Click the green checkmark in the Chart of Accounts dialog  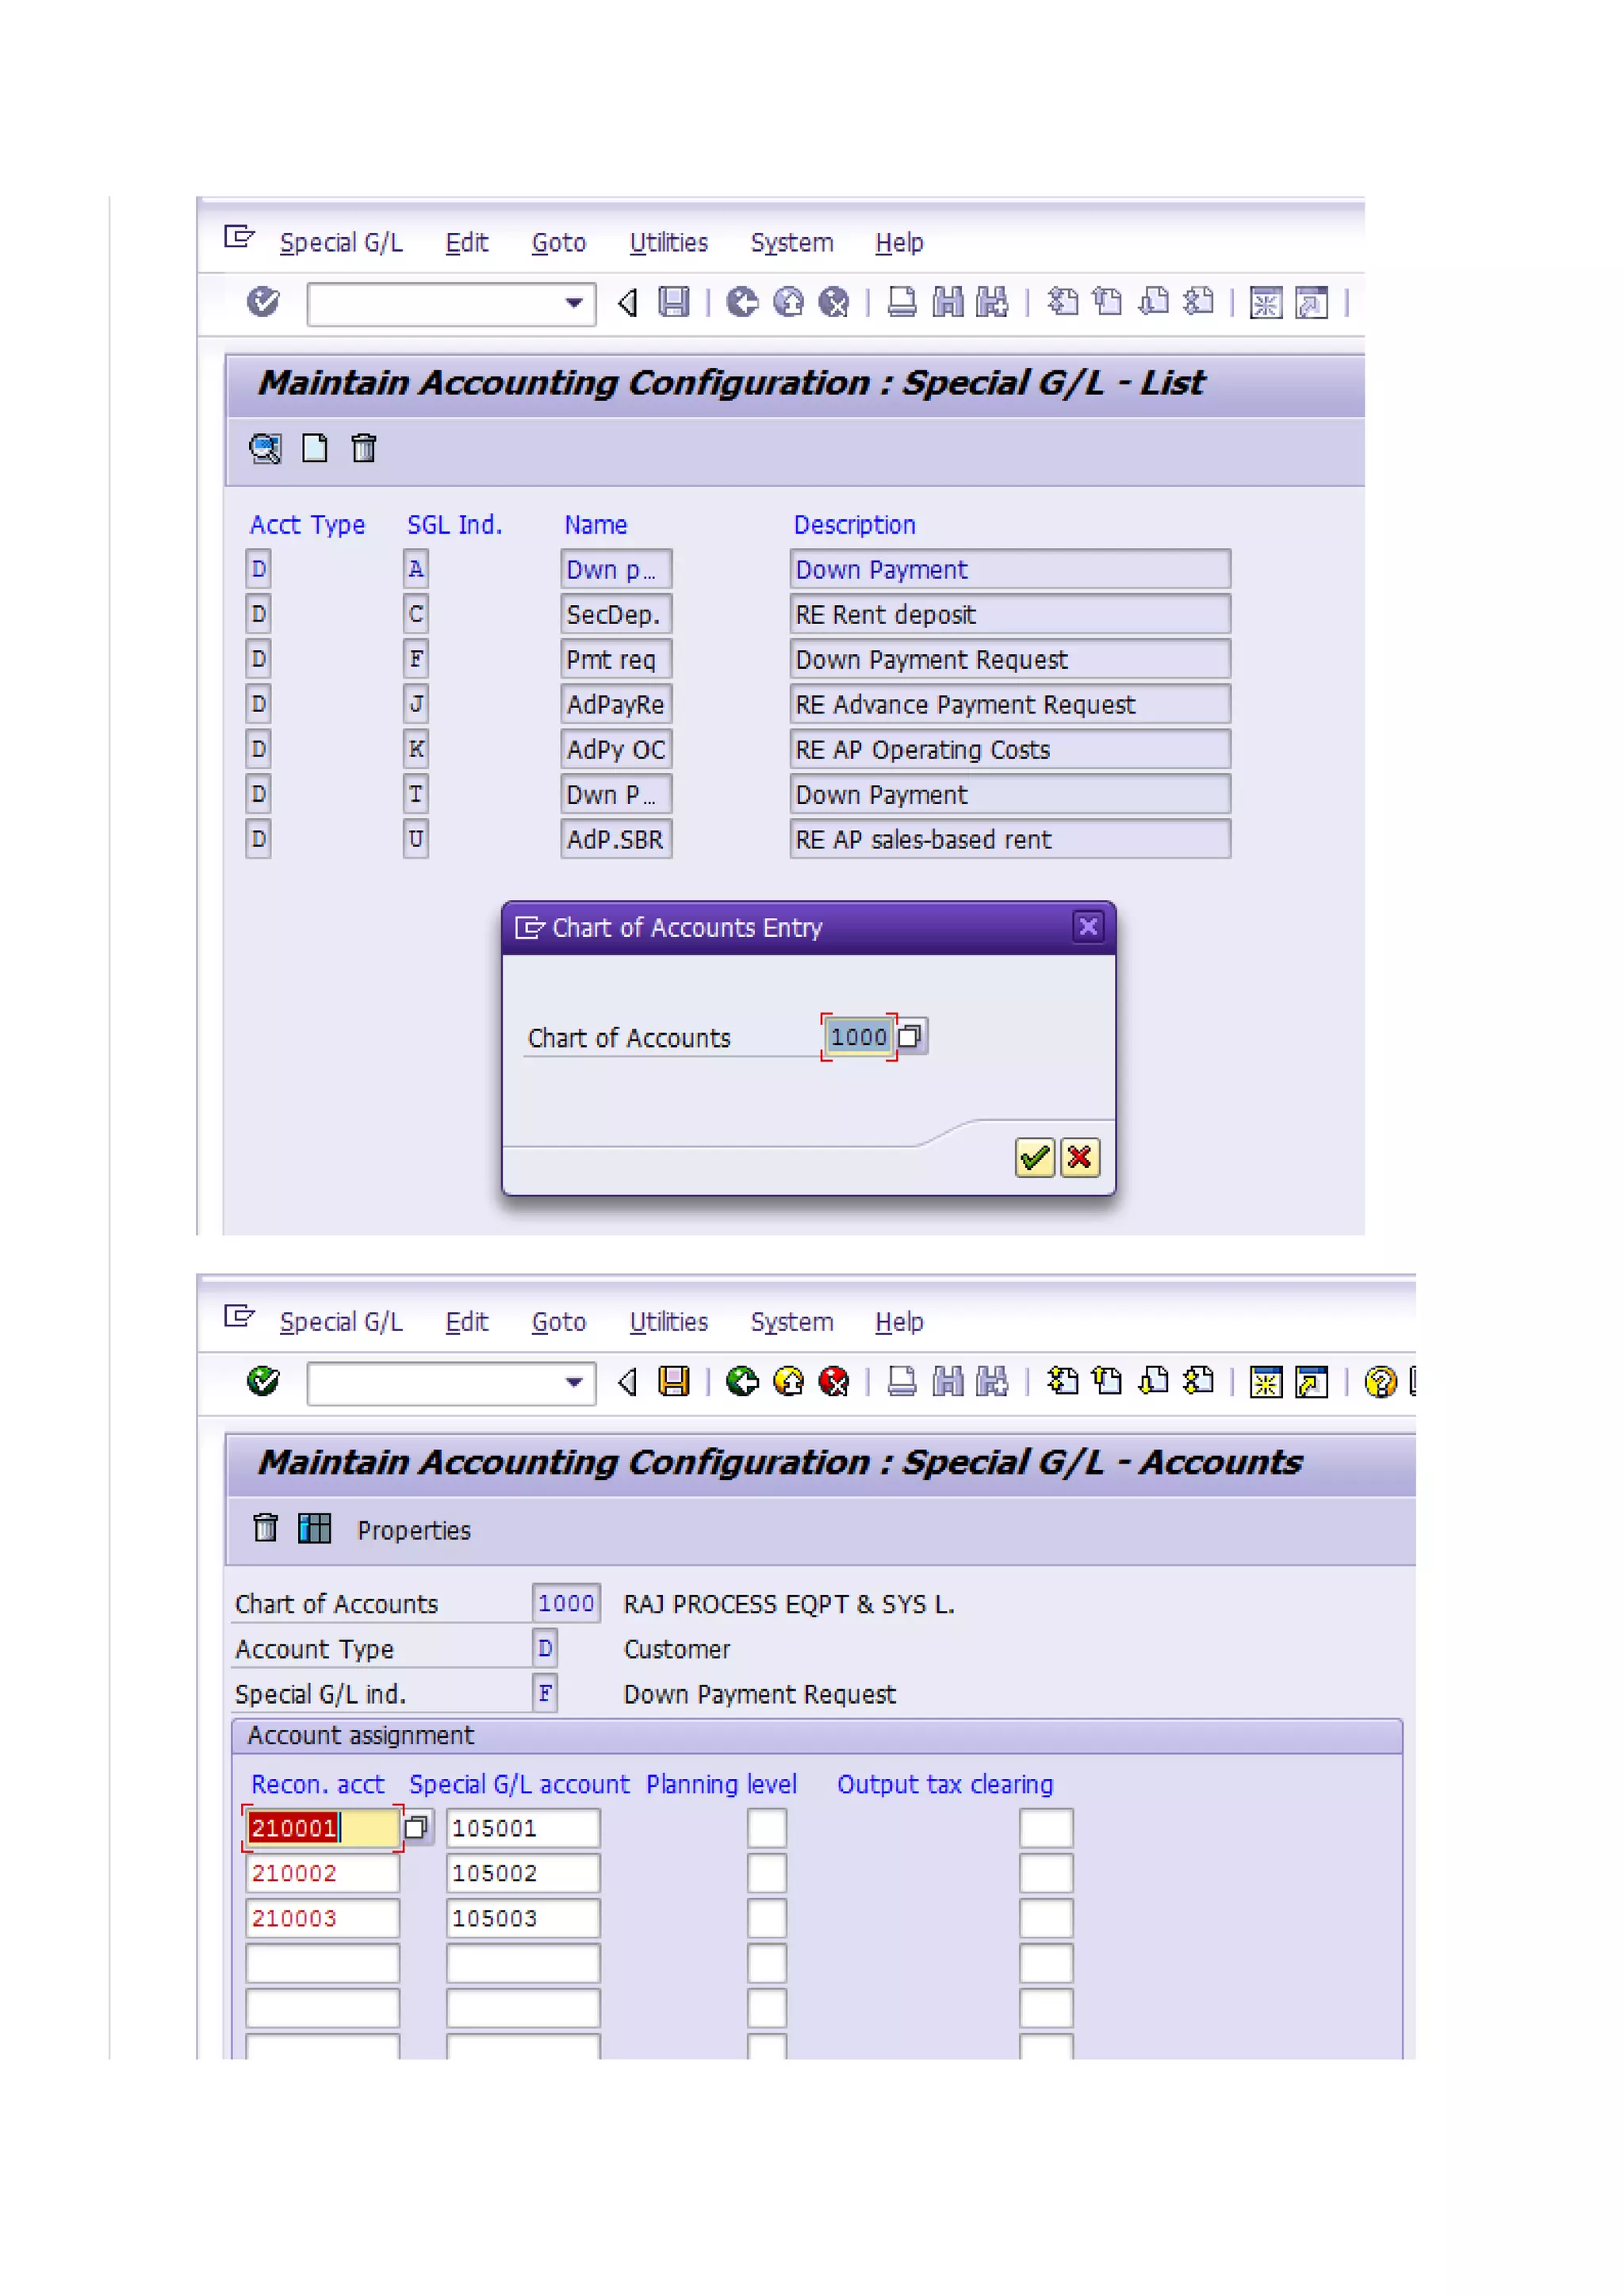(x=1034, y=1157)
